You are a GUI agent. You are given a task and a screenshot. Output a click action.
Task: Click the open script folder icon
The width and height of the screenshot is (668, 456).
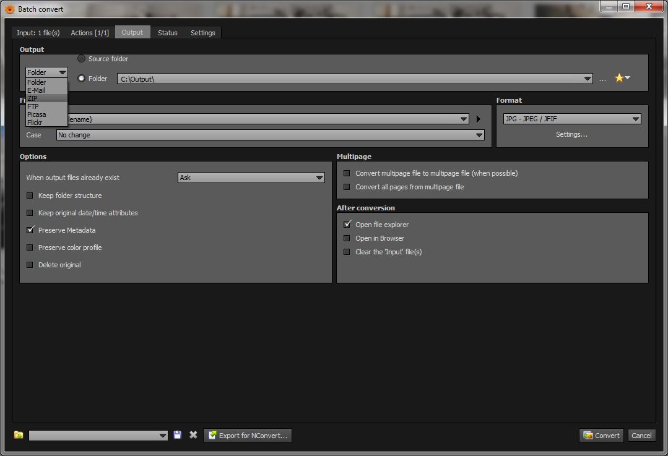point(19,435)
